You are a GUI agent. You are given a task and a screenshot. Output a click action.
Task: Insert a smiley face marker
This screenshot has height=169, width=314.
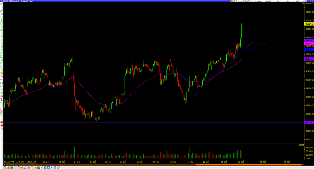2,73
